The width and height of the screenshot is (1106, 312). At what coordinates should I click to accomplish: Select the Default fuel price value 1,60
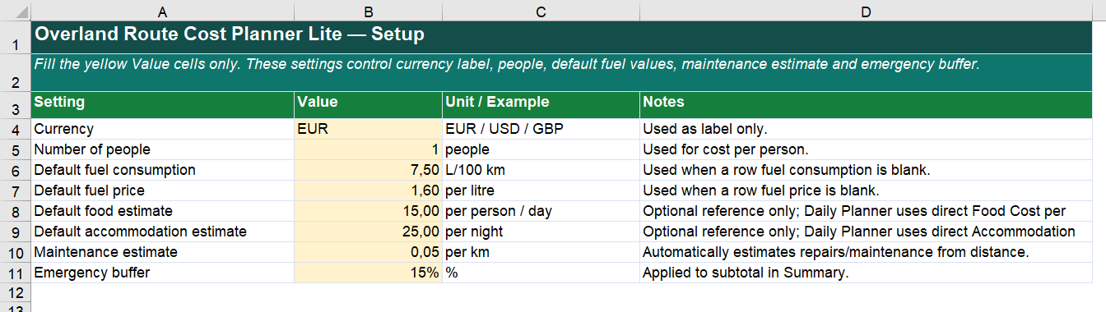click(368, 190)
